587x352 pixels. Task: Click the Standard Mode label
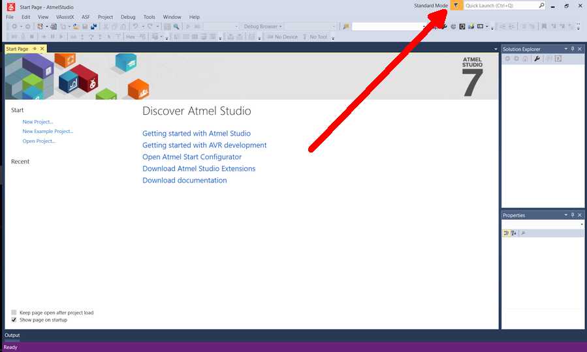click(431, 6)
